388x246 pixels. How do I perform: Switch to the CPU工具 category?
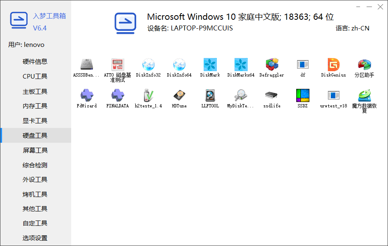coord(35,76)
